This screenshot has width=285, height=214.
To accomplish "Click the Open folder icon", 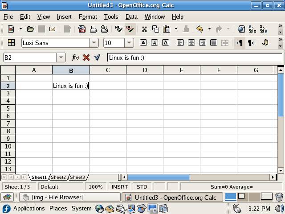I will (x=30, y=29).
